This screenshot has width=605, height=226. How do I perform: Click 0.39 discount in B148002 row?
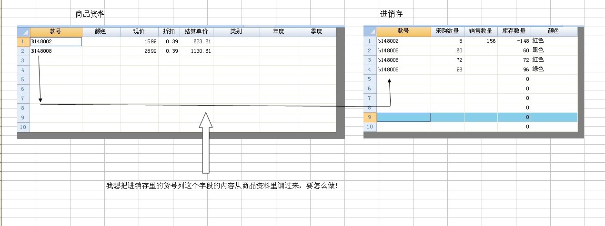169,41
